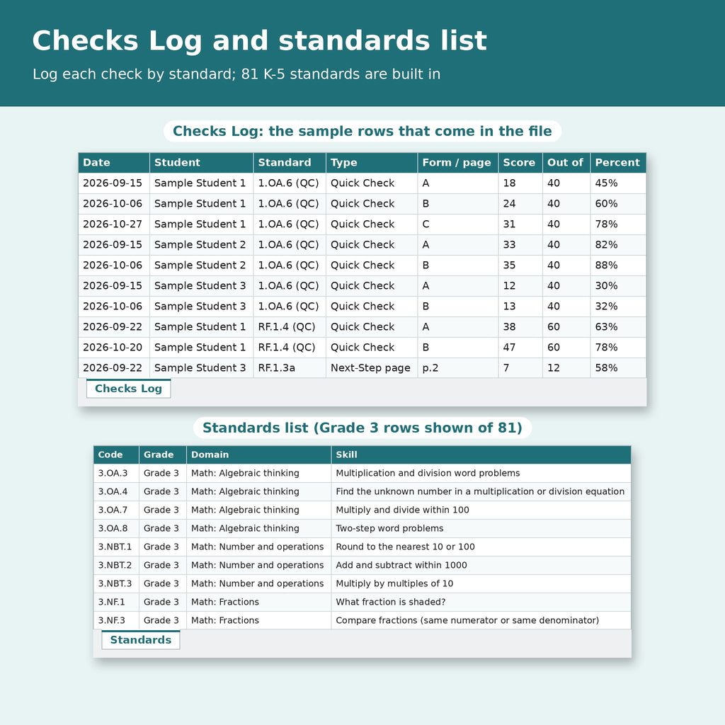This screenshot has width=725, height=725.
Task: Select the Checks Log and standards list title
Action: [259, 40]
